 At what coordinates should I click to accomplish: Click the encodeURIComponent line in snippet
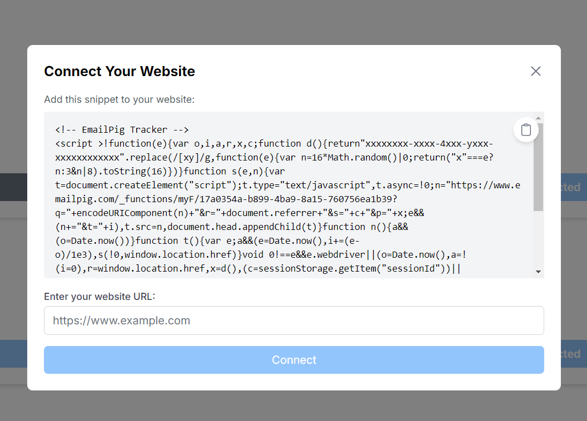[x=240, y=213]
